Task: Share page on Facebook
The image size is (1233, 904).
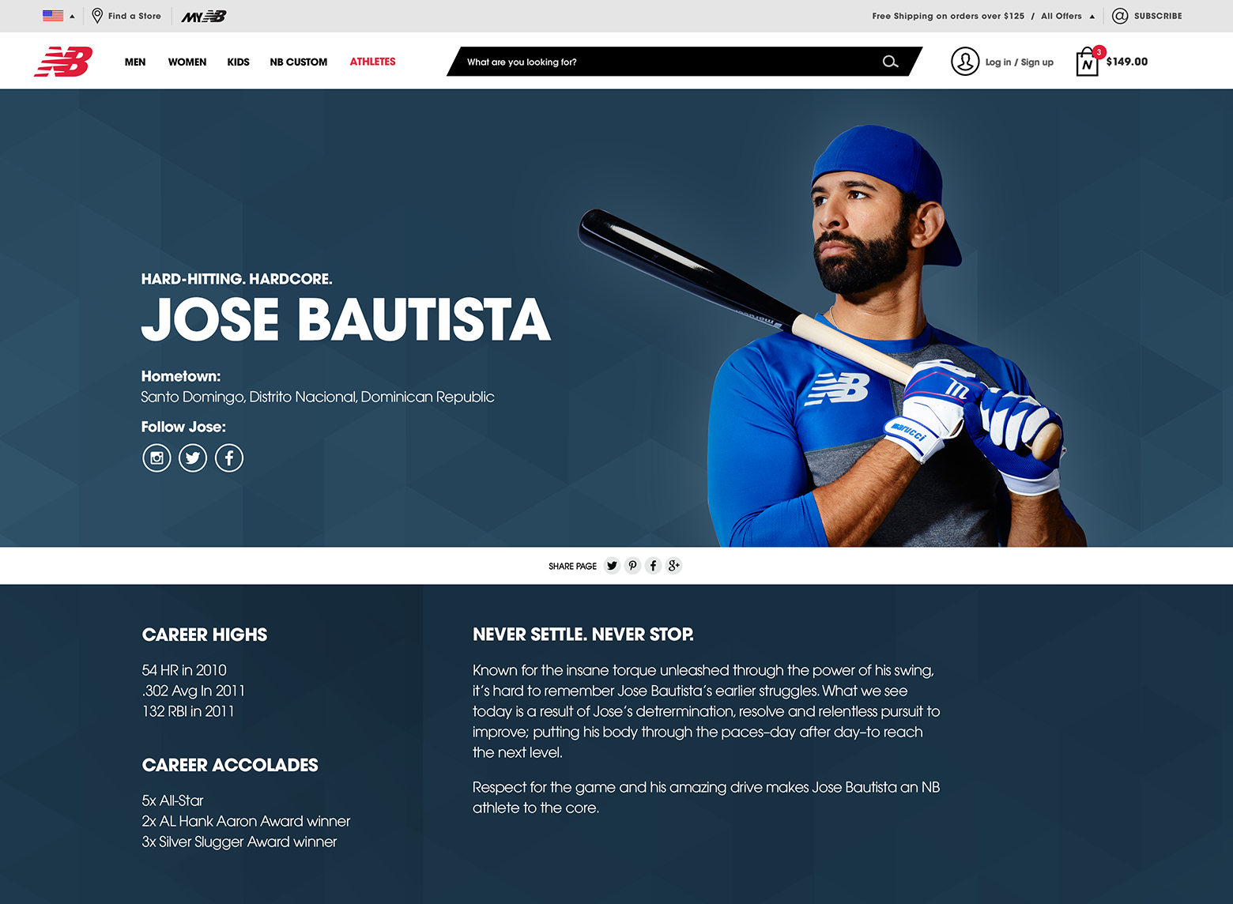Action: click(653, 566)
